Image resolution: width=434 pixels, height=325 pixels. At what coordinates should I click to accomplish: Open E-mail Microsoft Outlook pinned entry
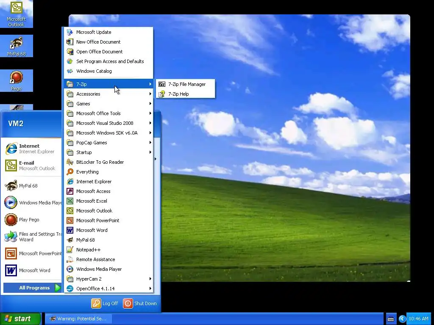(32, 165)
